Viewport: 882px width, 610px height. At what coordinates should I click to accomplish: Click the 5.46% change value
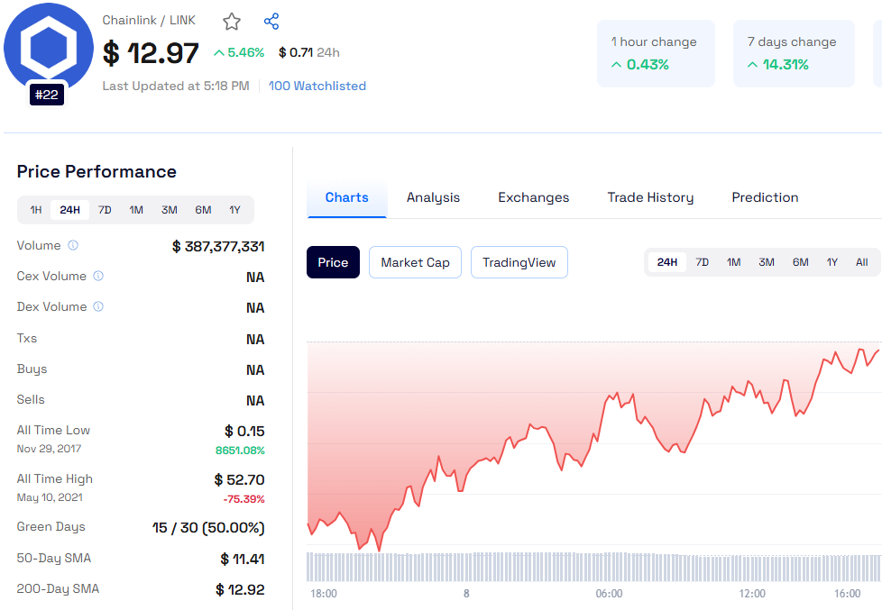click(239, 53)
